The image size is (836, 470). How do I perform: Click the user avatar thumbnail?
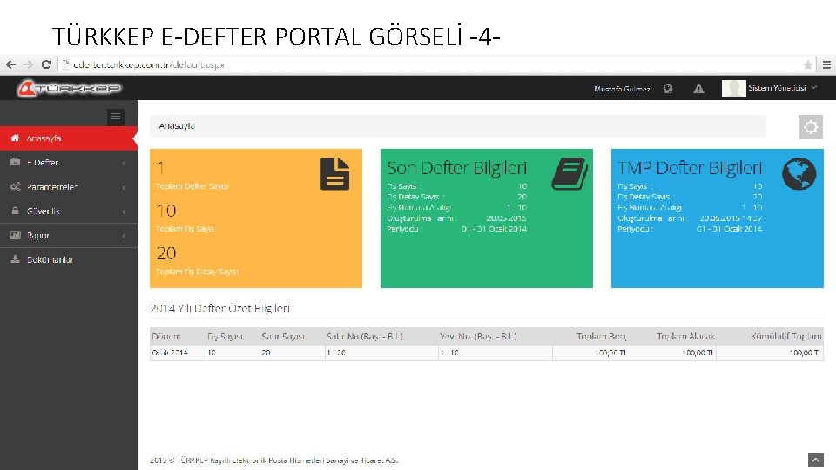pyautogui.click(x=733, y=89)
